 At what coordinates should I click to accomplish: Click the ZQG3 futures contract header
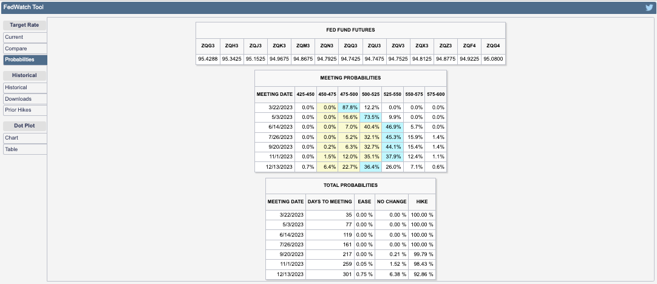pos(208,46)
